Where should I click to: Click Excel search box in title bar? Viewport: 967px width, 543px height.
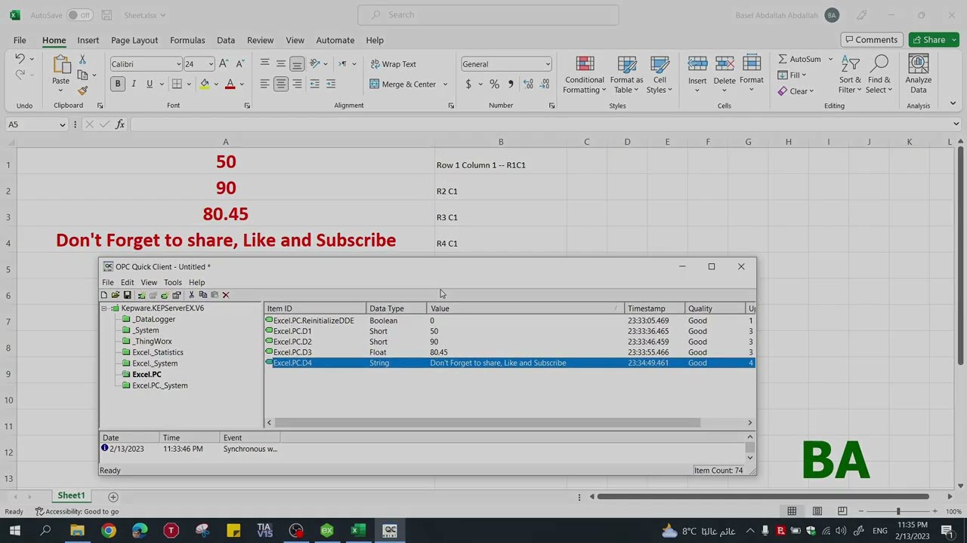(488, 15)
